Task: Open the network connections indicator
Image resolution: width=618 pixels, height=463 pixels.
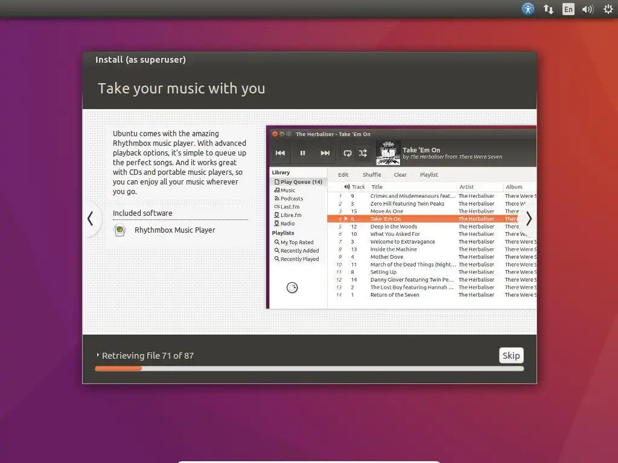Action: [x=548, y=9]
